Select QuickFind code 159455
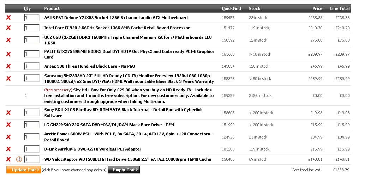Viewport: 371px width, 178px height. coord(228,18)
